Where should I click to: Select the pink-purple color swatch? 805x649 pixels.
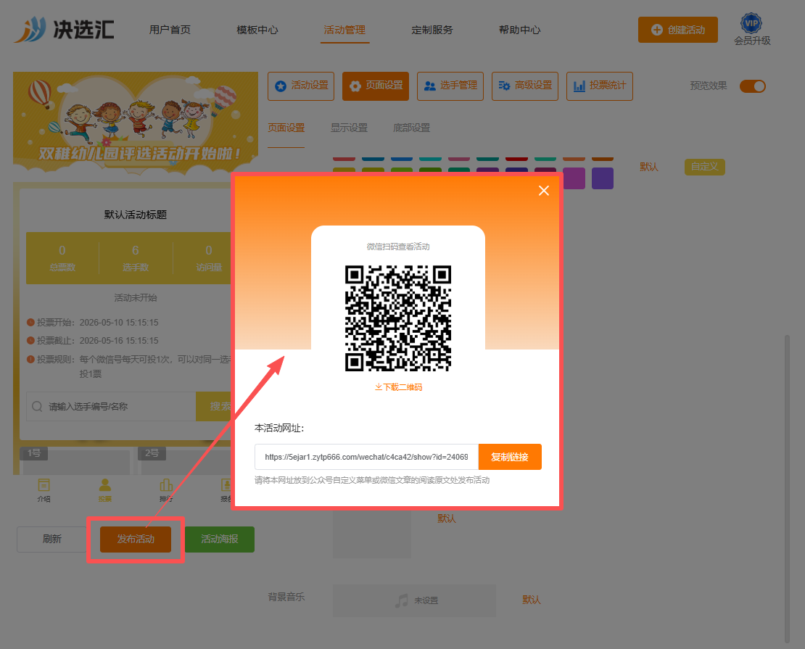[574, 178]
